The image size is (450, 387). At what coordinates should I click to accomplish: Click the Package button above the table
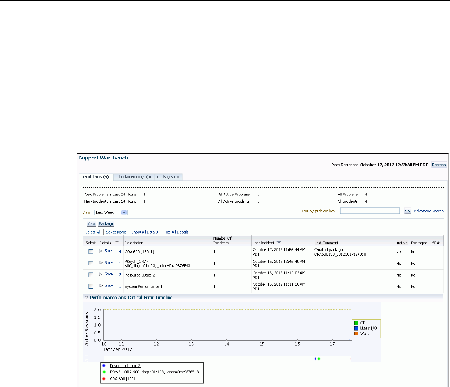point(106,224)
